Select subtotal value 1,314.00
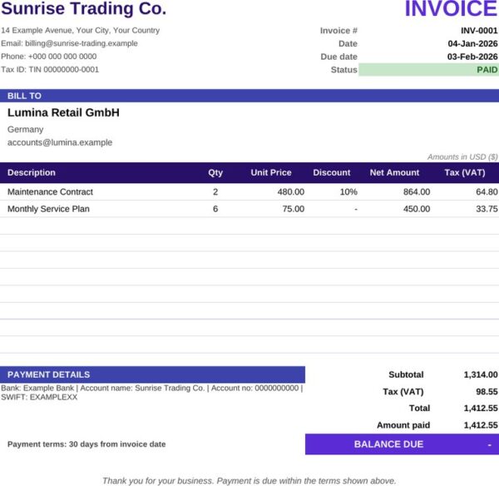This screenshot has height=486, width=499. point(481,374)
